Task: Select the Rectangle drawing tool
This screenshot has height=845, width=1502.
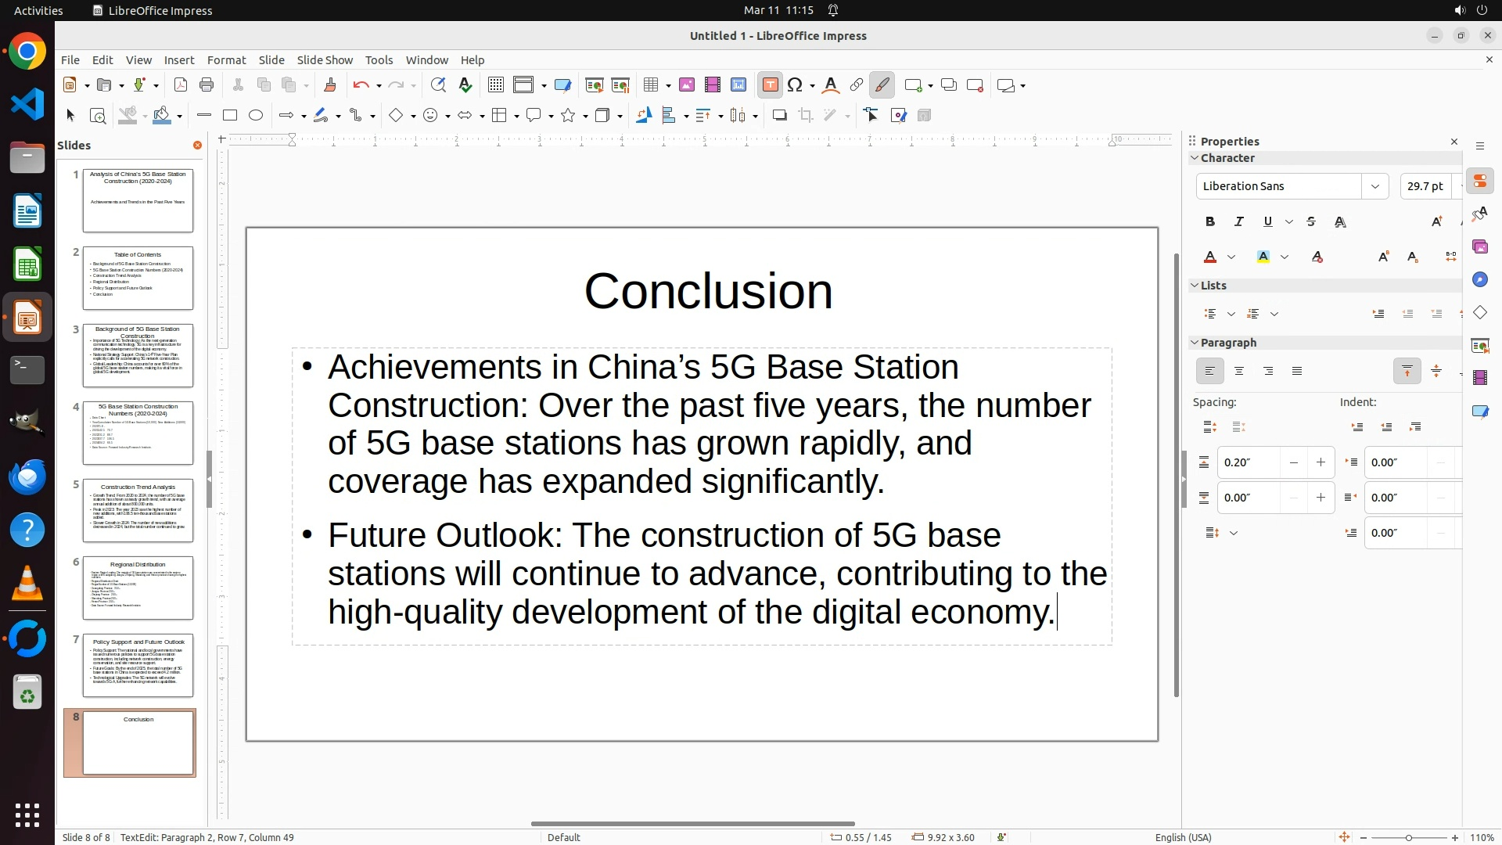Action: click(229, 116)
